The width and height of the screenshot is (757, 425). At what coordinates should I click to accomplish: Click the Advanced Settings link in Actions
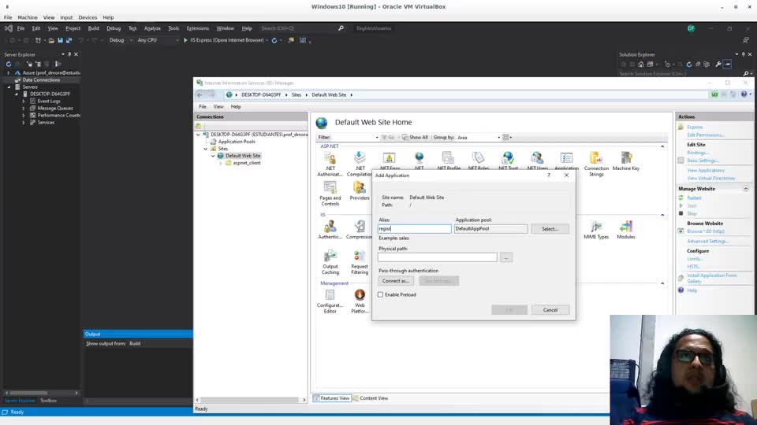click(x=708, y=241)
